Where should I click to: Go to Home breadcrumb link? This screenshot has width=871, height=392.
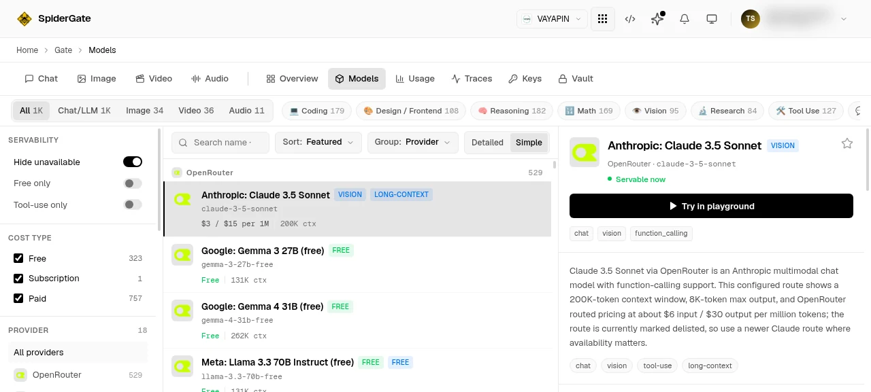(x=27, y=50)
